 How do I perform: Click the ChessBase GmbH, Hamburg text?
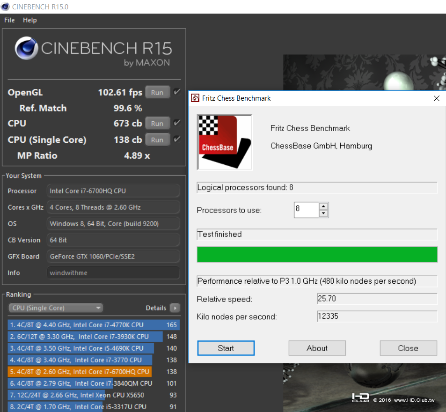(x=321, y=146)
